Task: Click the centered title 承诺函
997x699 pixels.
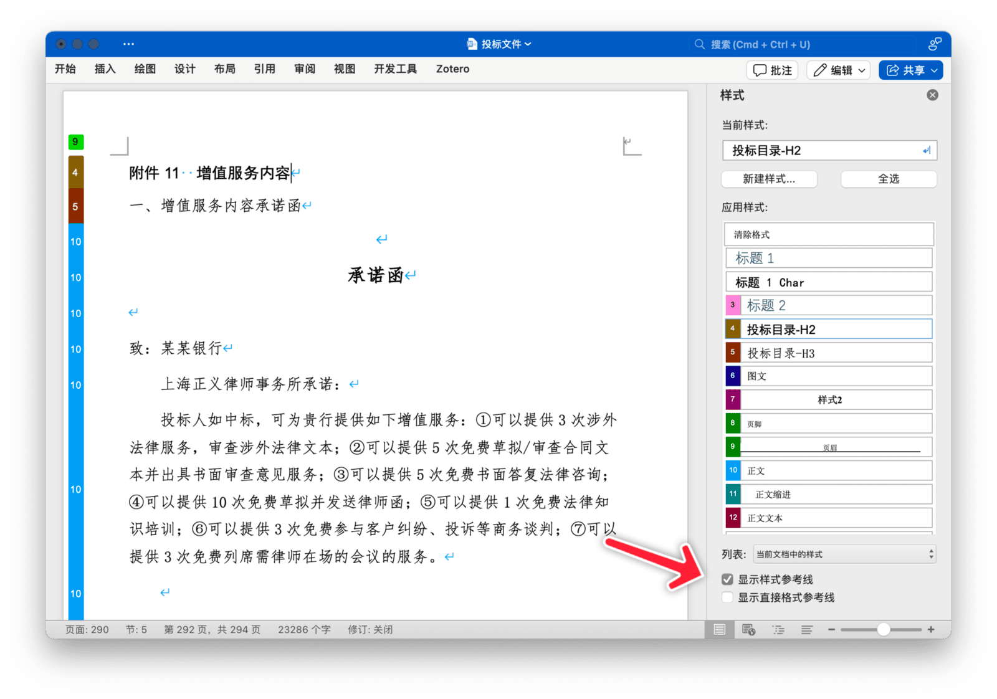Action: [x=375, y=275]
